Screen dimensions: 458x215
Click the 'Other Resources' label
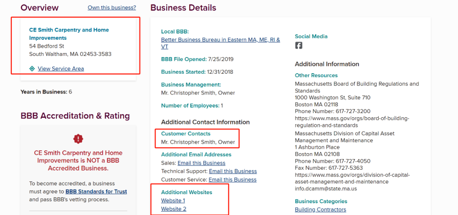[316, 75]
